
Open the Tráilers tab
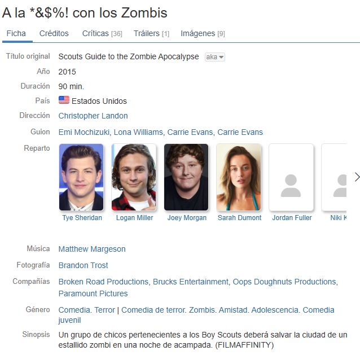152,33
